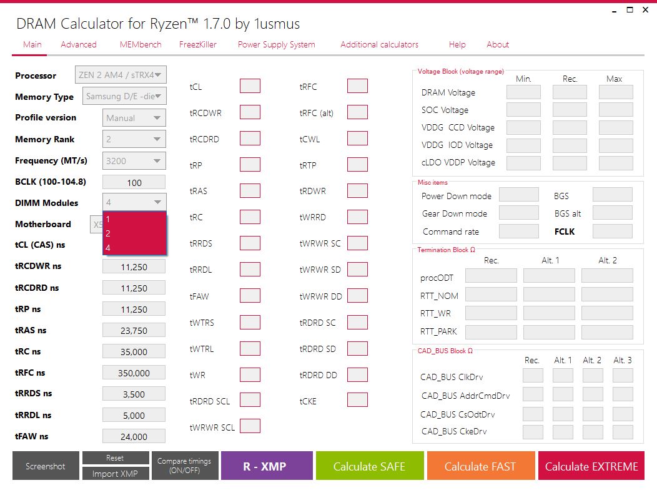Click the tRC ns value field

pyautogui.click(x=134, y=352)
